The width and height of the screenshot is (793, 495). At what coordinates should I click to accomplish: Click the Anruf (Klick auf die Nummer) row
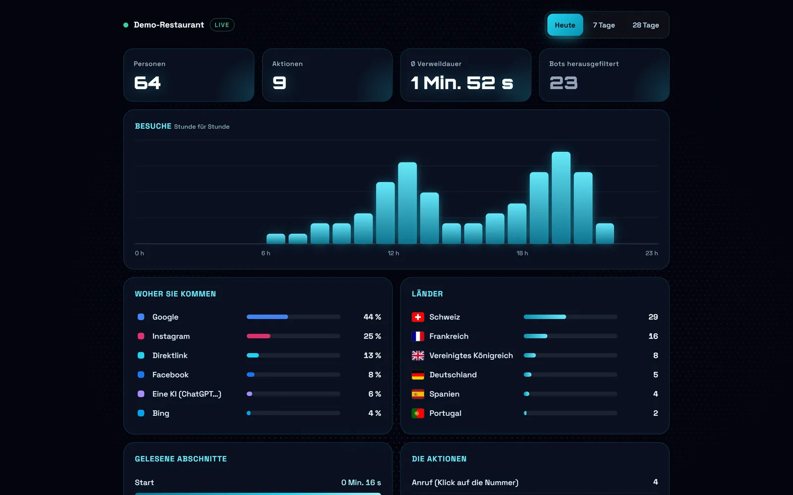535,482
